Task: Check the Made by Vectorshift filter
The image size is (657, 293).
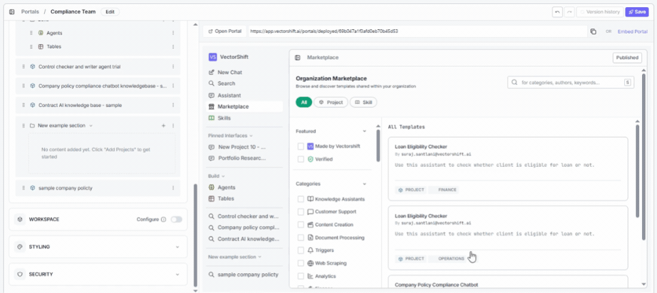Action: tap(300, 146)
